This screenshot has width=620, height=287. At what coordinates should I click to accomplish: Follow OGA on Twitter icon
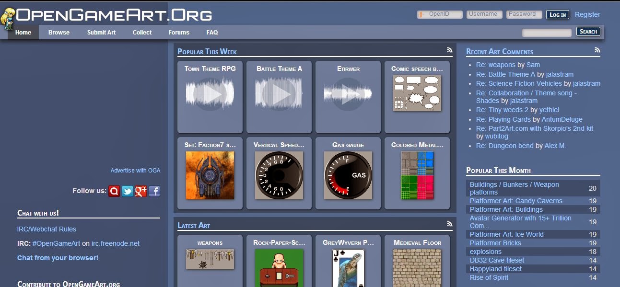point(128,191)
